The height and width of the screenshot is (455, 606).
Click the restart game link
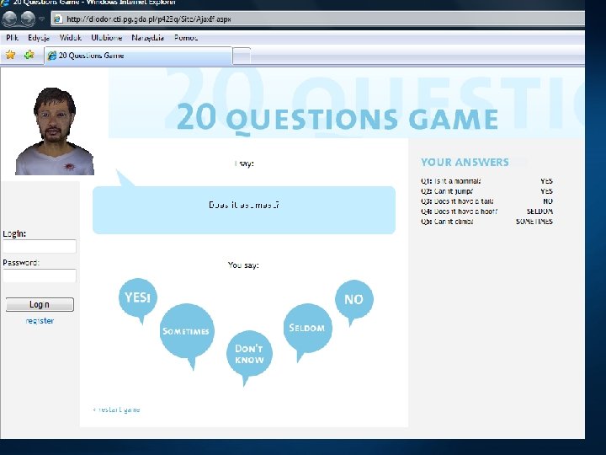point(116,409)
